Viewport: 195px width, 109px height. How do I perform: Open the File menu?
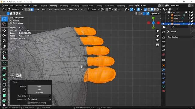(7, 5)
